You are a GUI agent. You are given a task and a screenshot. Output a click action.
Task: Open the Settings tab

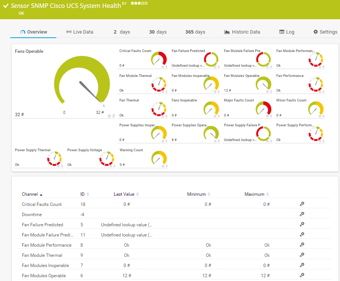tap(325, 32)
